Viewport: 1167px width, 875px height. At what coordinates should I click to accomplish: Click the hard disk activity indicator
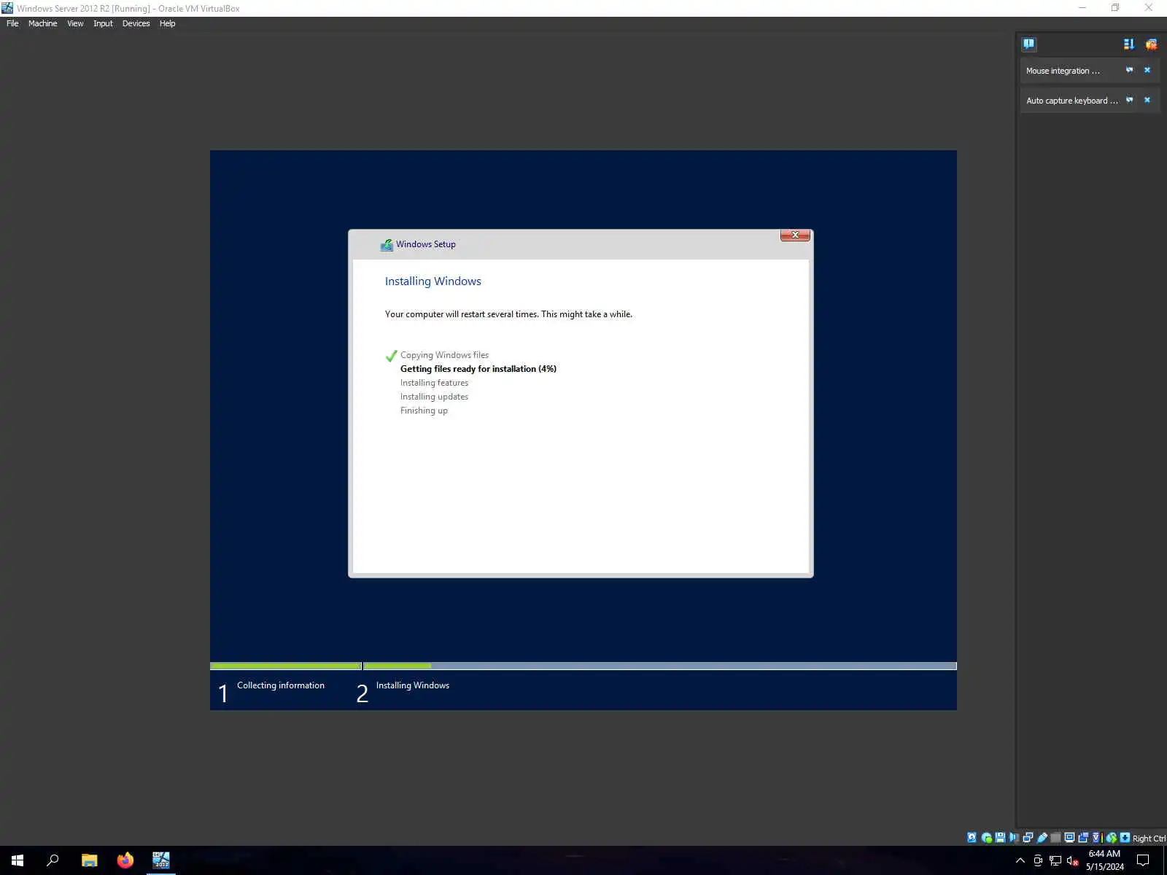pos(972,838)
